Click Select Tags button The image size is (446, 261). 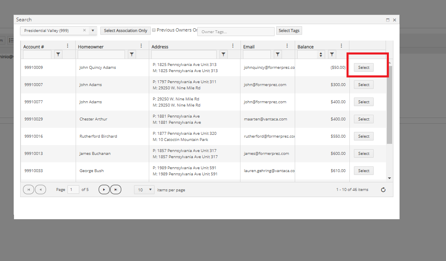(289, 31)
